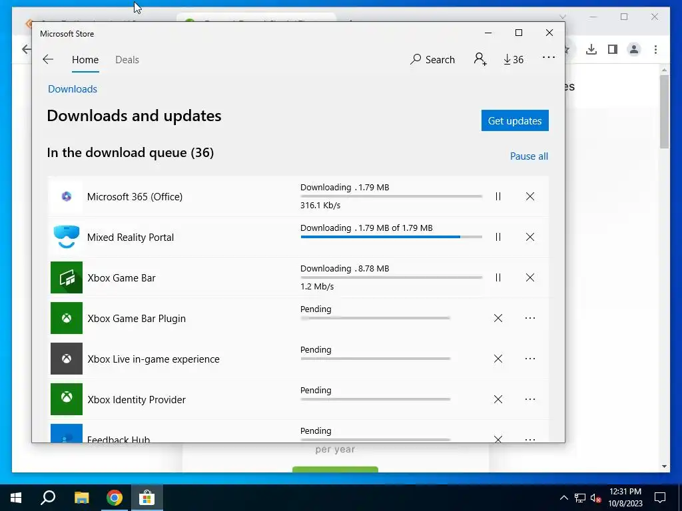The width and height of the screenshot is (682, 511).
Task: Click the muted volume tray icon
Action: [596, 498]
